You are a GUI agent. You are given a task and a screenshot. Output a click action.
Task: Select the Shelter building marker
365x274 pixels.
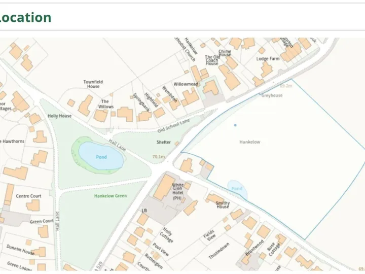point(177,144)
